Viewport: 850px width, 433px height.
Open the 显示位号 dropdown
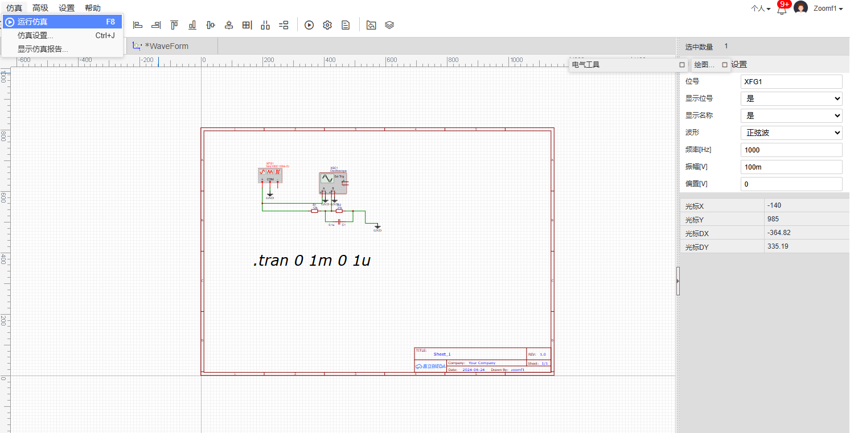[791, 98]
